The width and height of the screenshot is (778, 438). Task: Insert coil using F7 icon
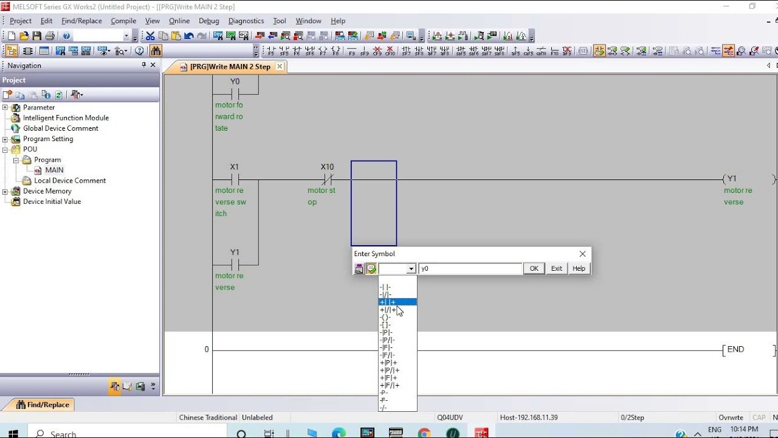tap(323, 51)
